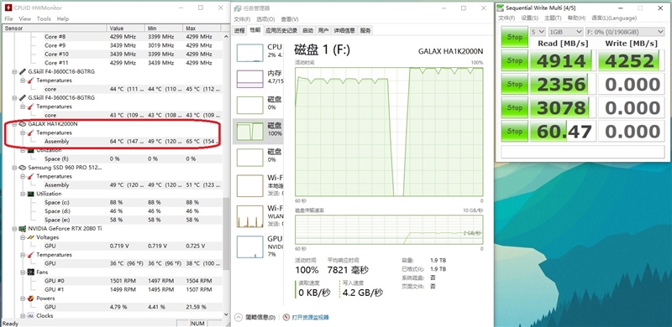Switch to the 服务 tab
The height and width of the screenshot is (327, 672).
click(365, 30)
